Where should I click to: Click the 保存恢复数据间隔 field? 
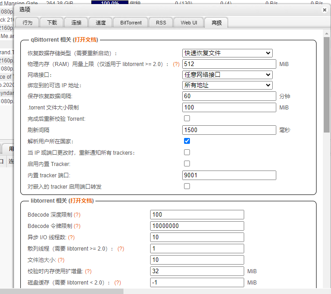[229, 96]
